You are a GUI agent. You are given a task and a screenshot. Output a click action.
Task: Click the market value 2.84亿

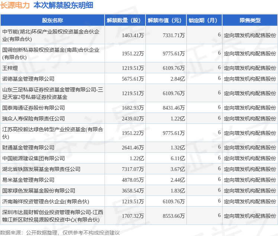(x=178, y=79)
